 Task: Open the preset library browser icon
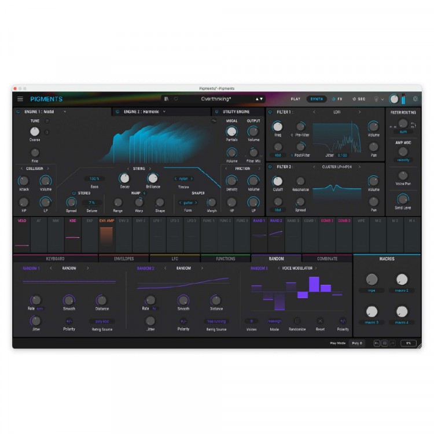point(166,99)
